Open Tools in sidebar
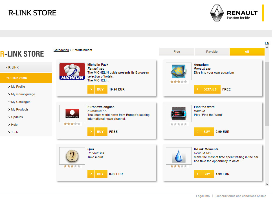The width and height of the screenshot is (275, 201). (x=15, y=132)
